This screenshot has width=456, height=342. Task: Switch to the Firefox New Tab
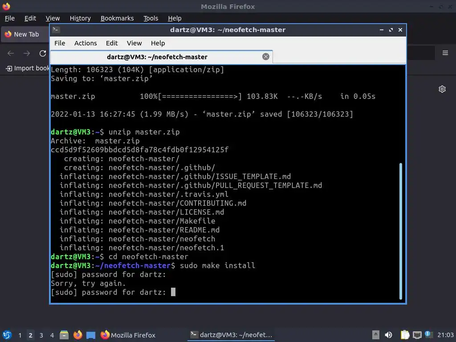coord(25,34)
